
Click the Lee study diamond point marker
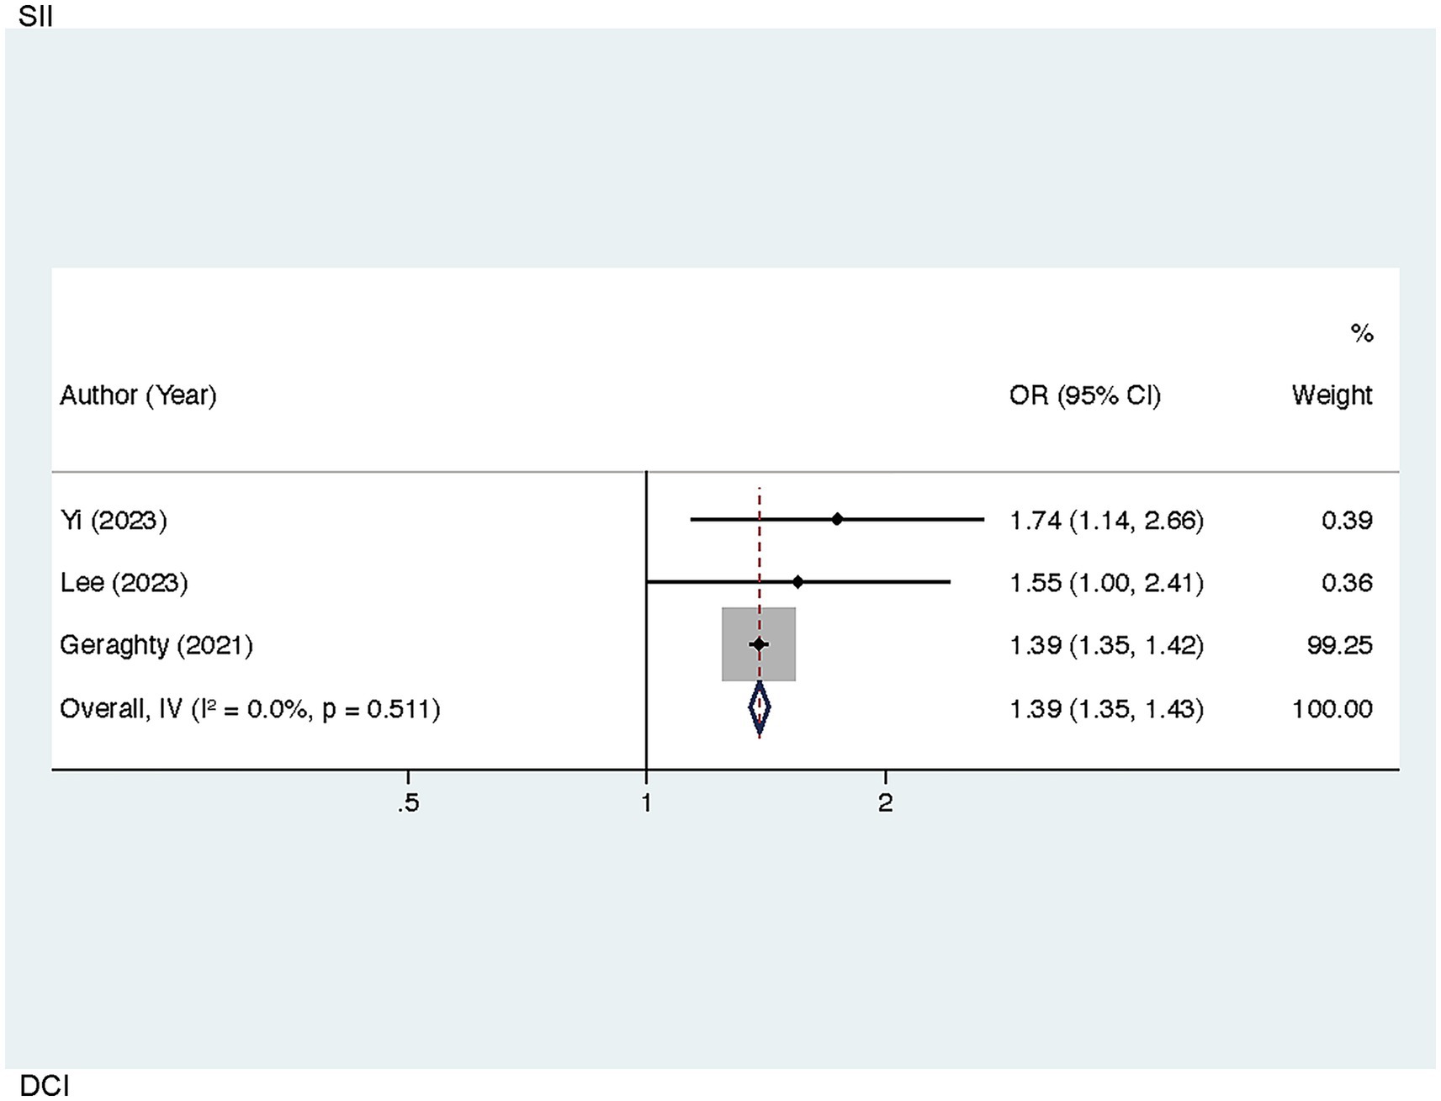pos(798,582)
